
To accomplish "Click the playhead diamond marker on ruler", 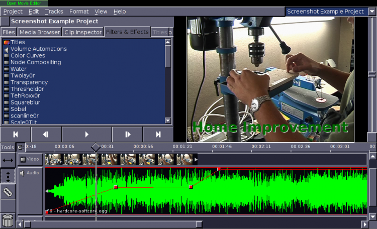I will point(96,147).
